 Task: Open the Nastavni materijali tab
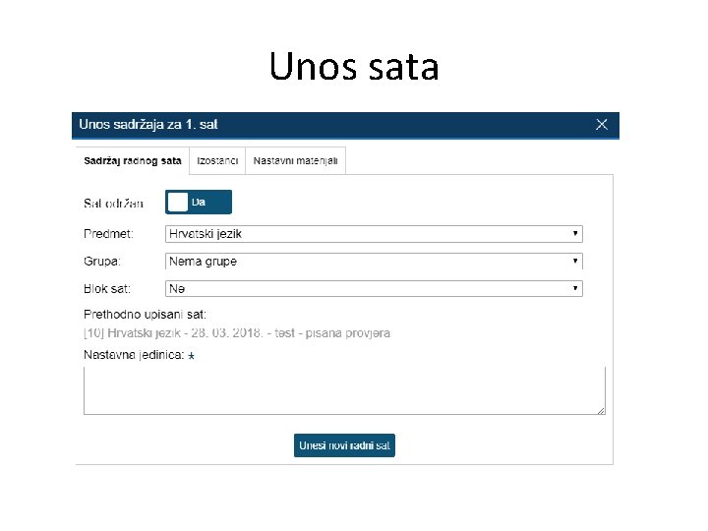(295, 160)
